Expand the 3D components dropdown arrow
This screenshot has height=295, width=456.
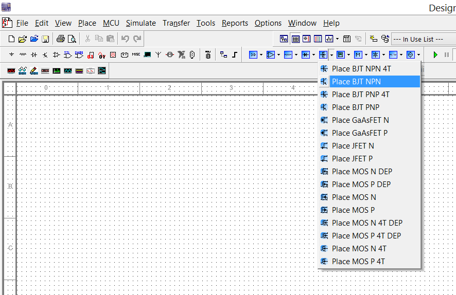click(x=261, y=54)
